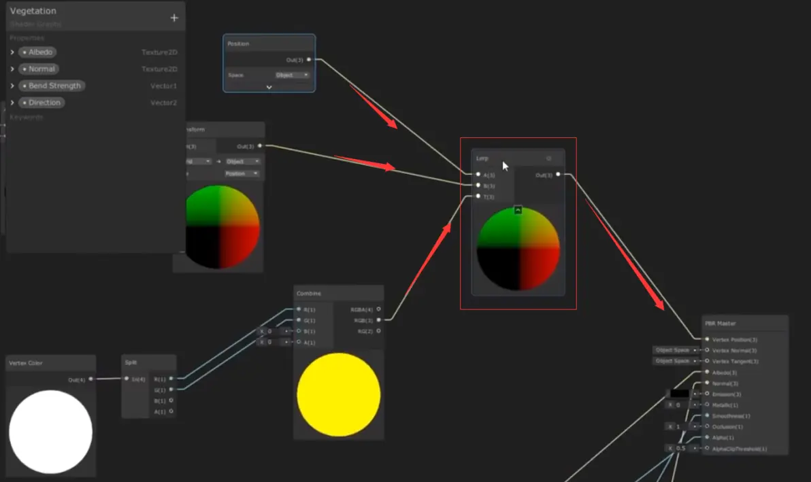This screenshot has width=811, height=482.
Task: Expand the Normal property row
Action: pyautogui.click(x=12, y=69)
